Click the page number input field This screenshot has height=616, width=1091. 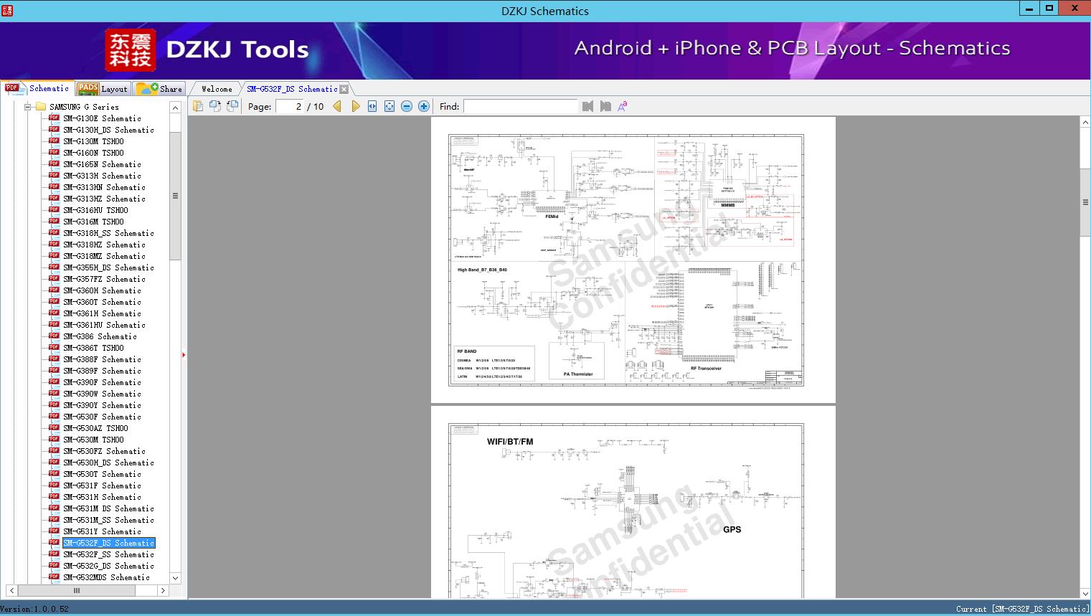289,106
